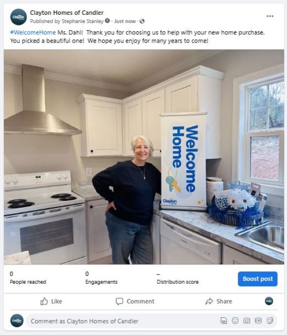Click the Boost post button

[x=257, y=279]
